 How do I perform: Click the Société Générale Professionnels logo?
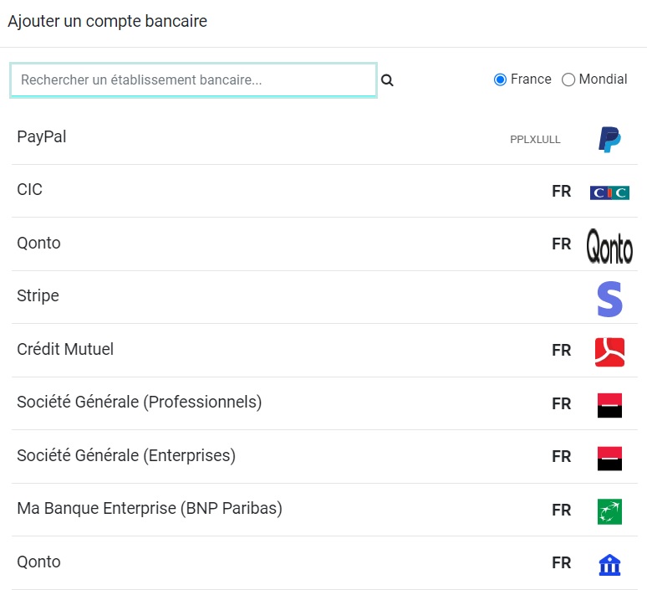click(x=609, y=405)
